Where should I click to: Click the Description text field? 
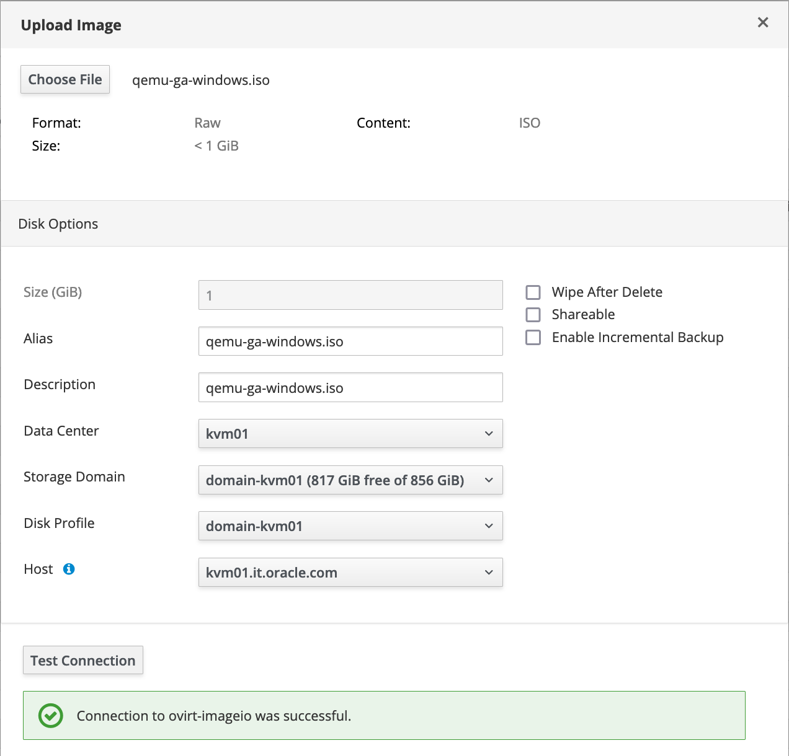click(x=350, y=387)
